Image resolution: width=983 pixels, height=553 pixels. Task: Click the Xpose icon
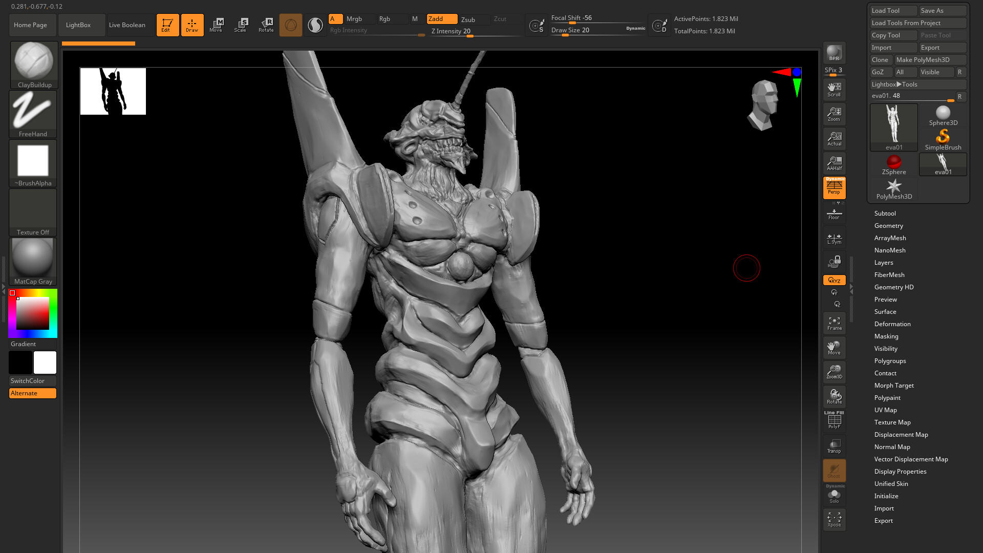point(834,520)
